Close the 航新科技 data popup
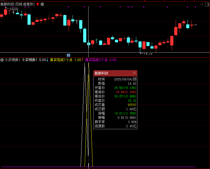 134,73
